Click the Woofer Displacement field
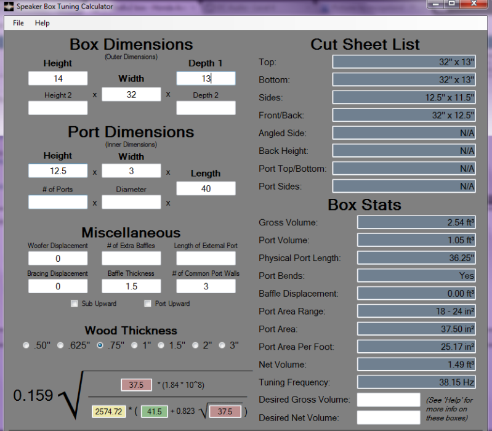The image size is (492, 431). (x=58, y=259)
